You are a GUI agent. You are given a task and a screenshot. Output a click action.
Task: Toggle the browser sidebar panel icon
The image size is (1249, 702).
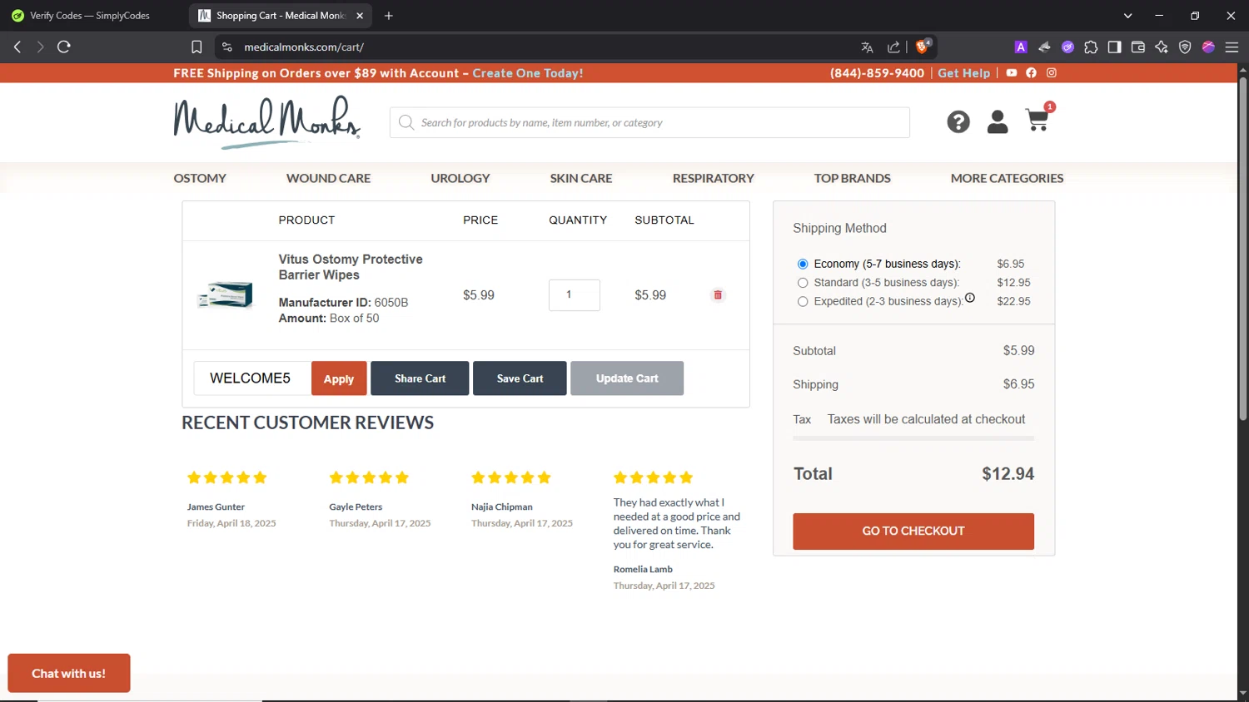tap(1114, 47)
